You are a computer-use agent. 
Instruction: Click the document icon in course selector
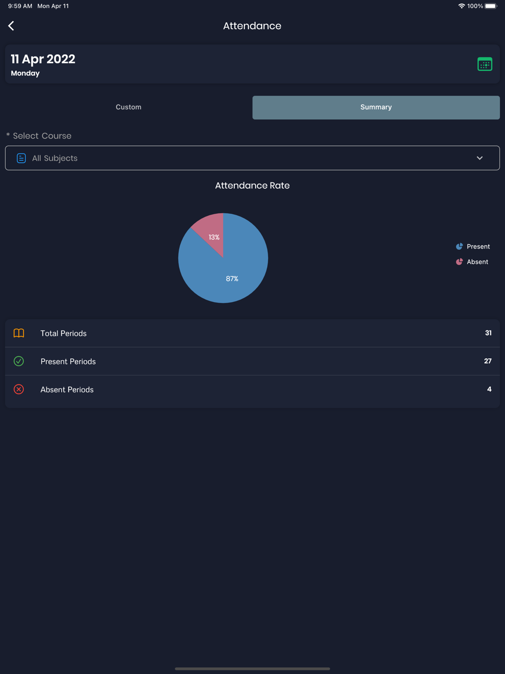click(21, 158)
